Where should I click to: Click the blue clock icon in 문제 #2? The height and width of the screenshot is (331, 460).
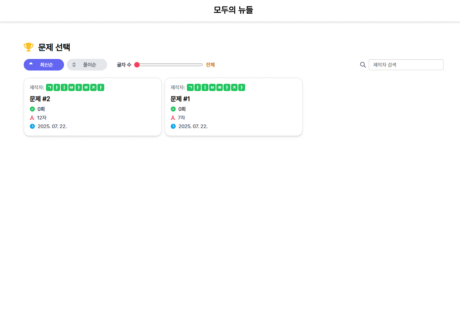point(32,126)
